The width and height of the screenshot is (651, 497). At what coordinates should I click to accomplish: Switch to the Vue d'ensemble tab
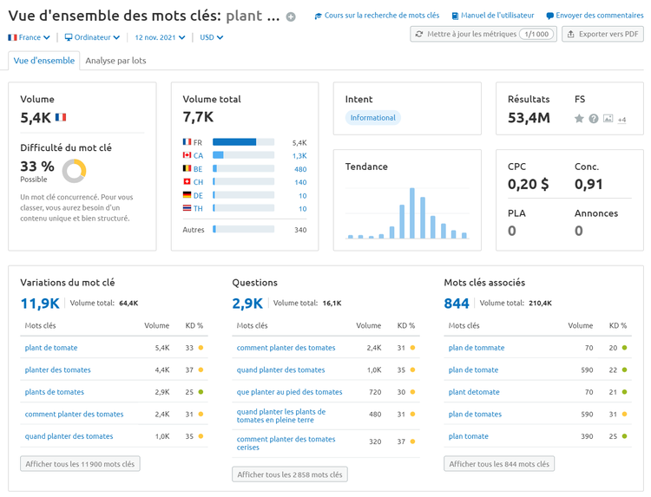[x=44, y=61]
